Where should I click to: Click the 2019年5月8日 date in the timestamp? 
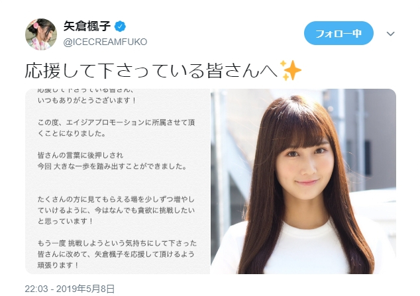point(85,289)
